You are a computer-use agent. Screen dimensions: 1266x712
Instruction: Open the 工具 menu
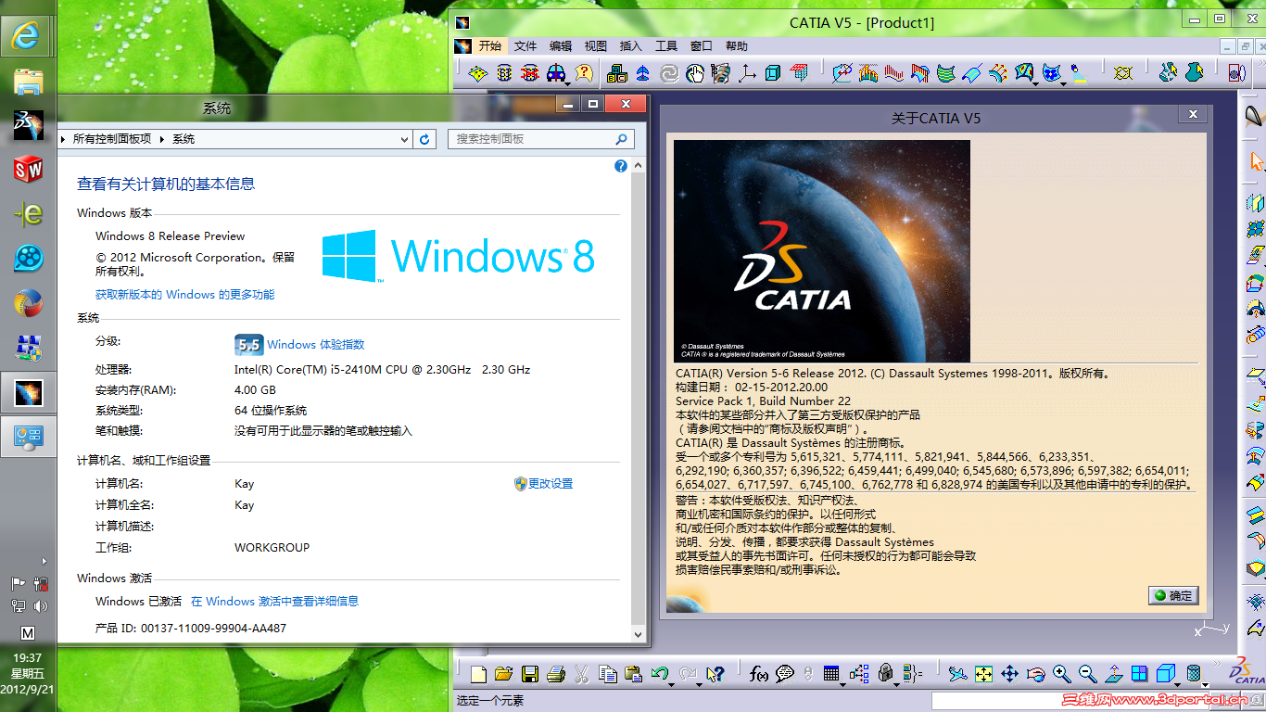[666, 46]
